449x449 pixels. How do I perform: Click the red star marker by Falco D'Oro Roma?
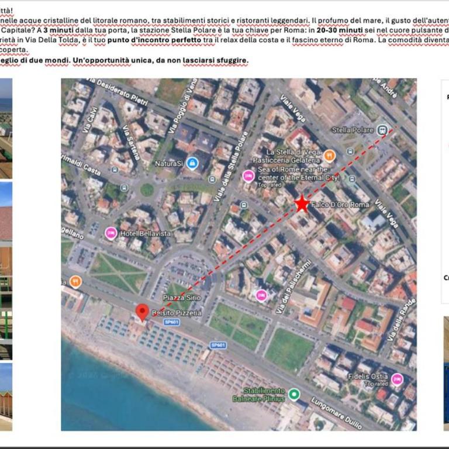[x=302, y=204]
